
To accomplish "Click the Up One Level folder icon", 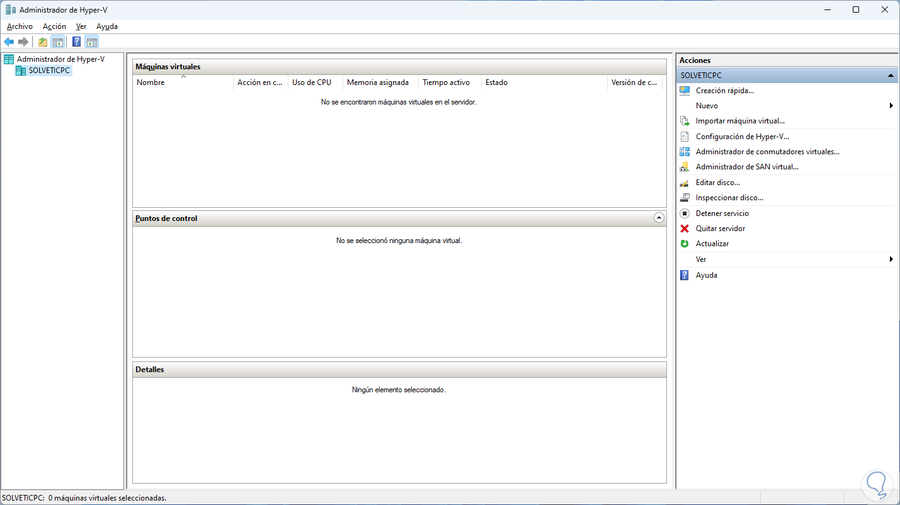I will [x=43, y=42].
